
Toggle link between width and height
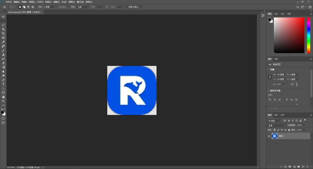click(270, 77)
